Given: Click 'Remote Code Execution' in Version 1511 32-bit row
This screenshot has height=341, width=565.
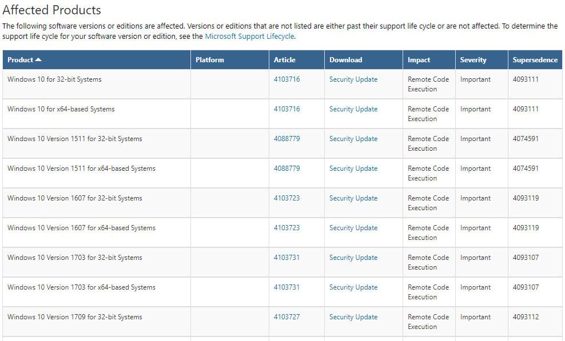Looking at the screenshot, I should (x=428, y=143).
